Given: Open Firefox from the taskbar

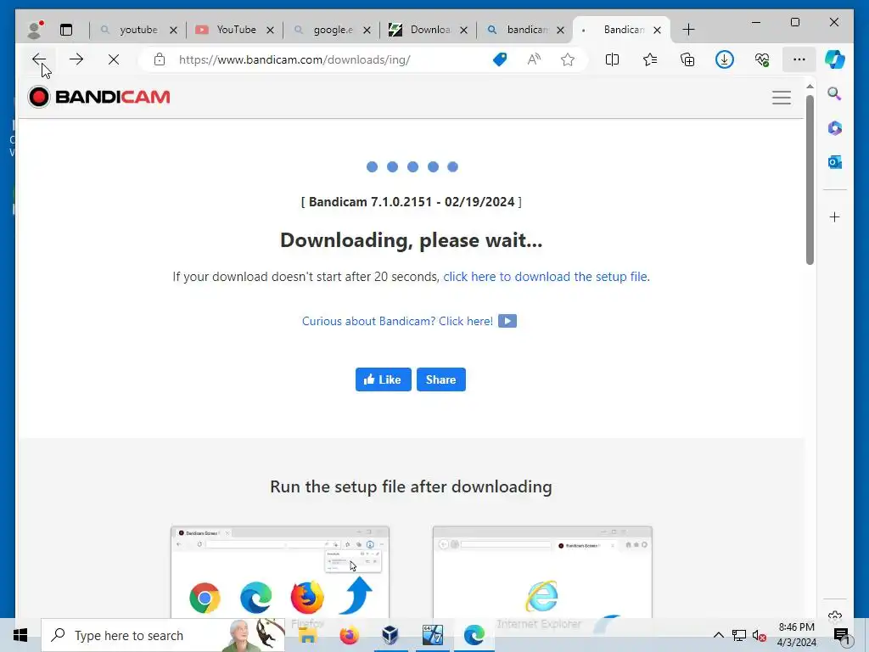Looking at the screenshot, I should click(x=349, y=635).
